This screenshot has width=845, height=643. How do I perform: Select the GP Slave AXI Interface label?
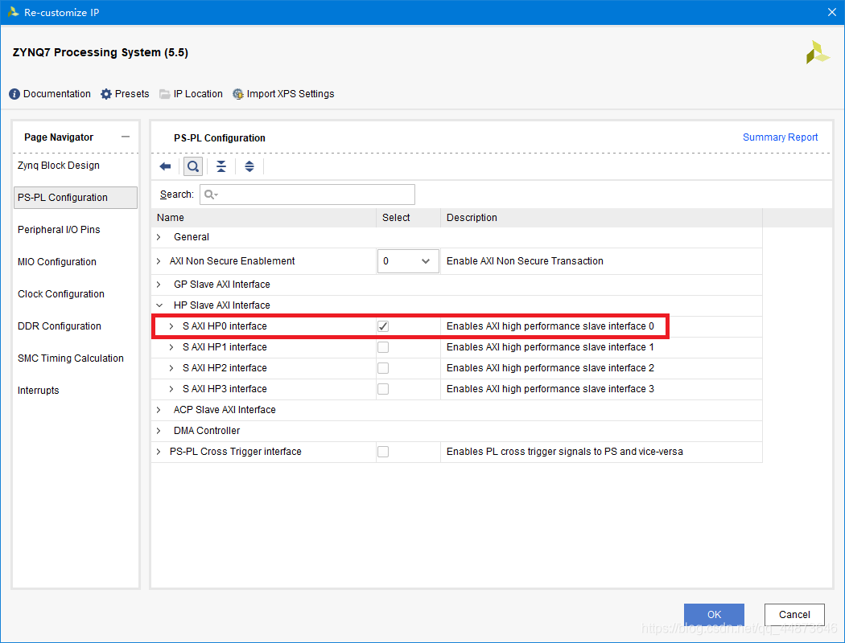coord(222,285)
